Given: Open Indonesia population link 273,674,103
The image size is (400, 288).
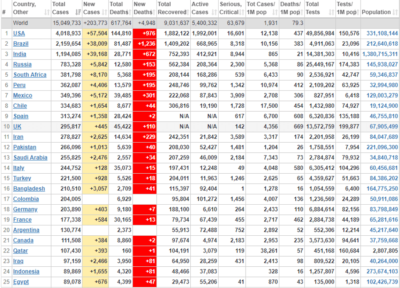Looking at the screenshot, I should (x=382, y=272).
